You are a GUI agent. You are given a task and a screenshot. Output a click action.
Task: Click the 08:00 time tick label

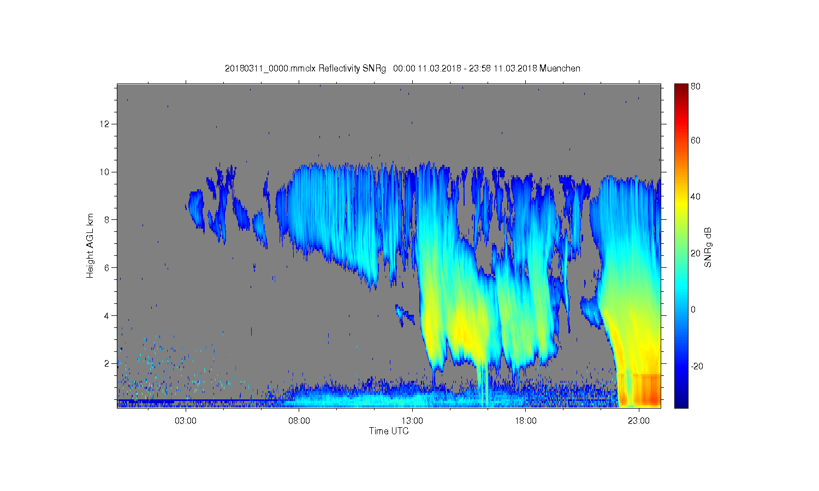299,421
